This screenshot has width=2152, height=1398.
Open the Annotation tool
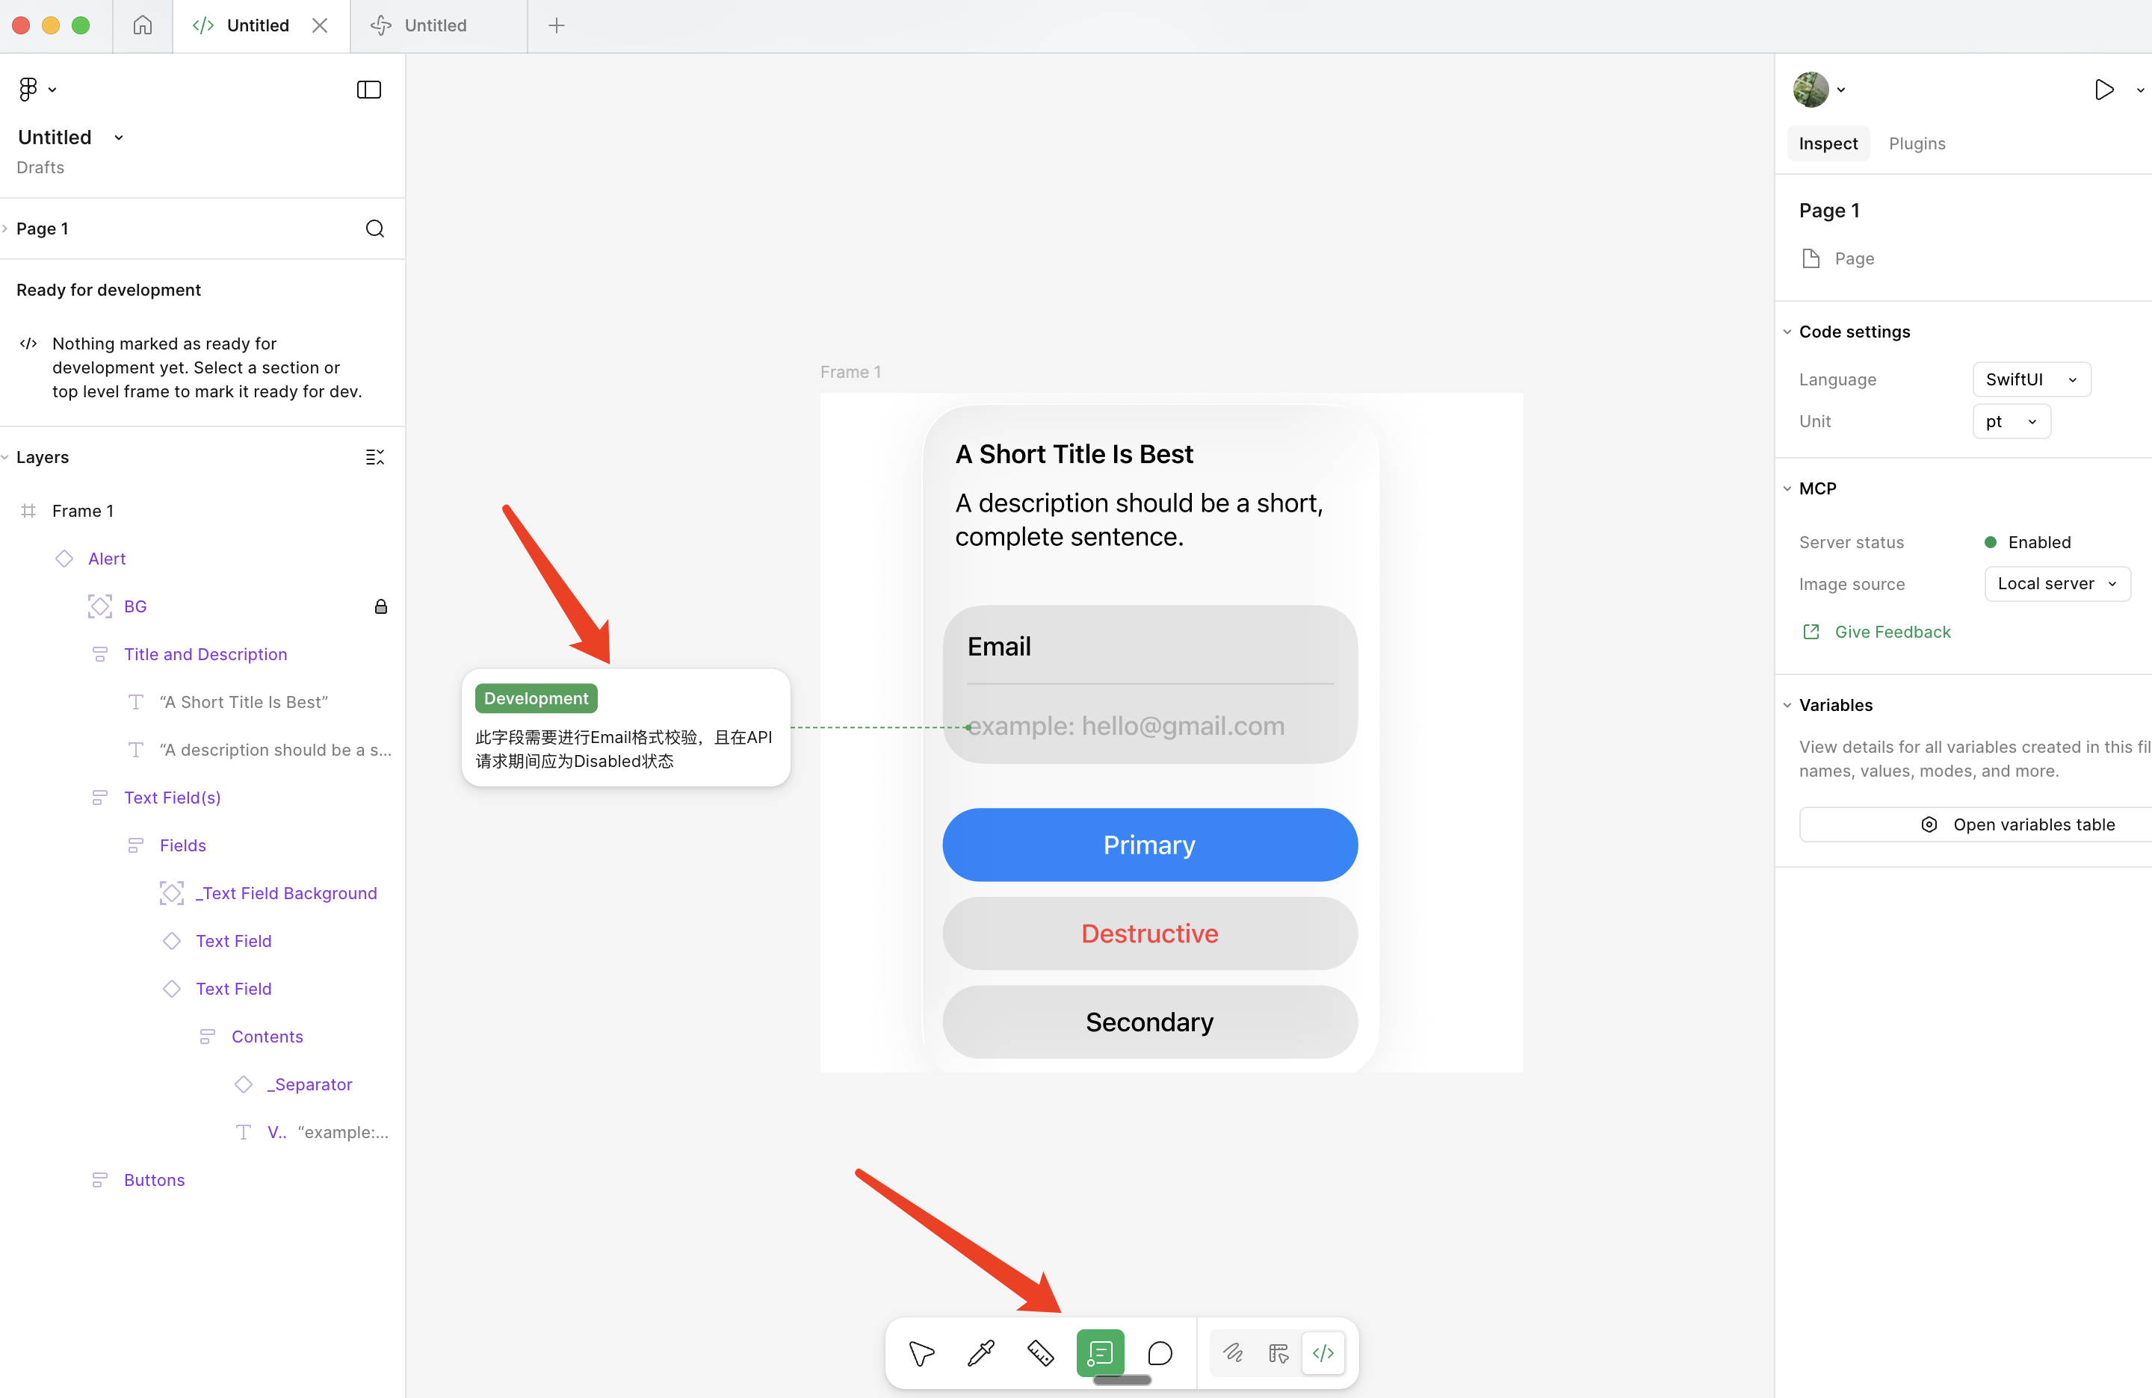point(1101,1352)
